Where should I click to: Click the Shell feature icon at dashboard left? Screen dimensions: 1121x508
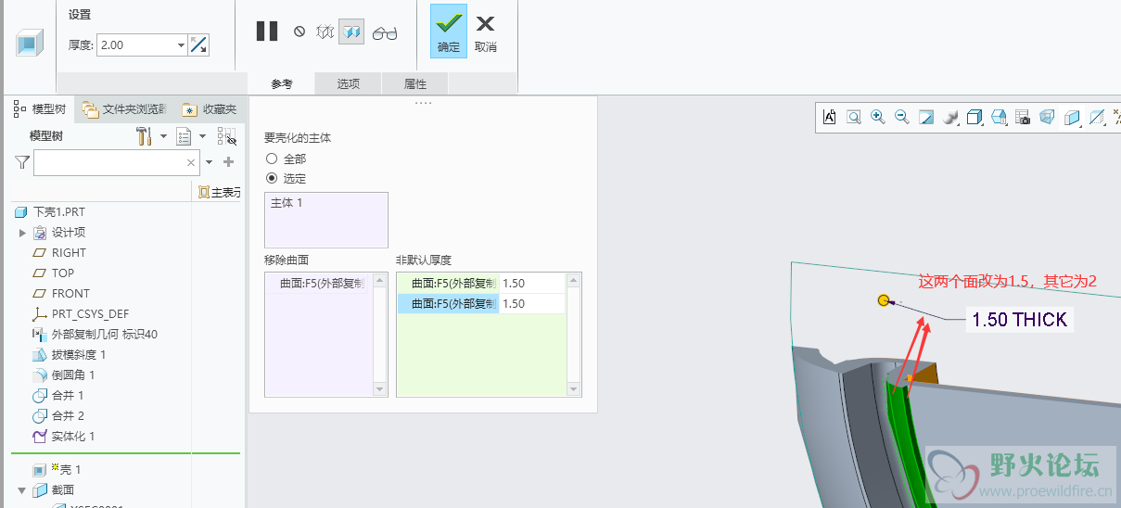tap(29, 44)
